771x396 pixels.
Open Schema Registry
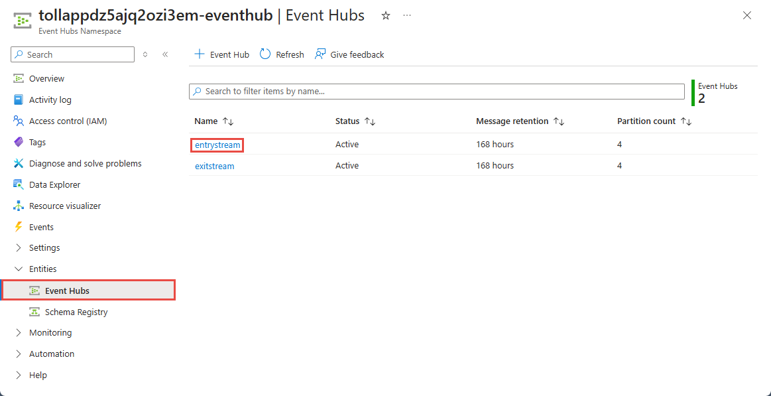[76, 312]
